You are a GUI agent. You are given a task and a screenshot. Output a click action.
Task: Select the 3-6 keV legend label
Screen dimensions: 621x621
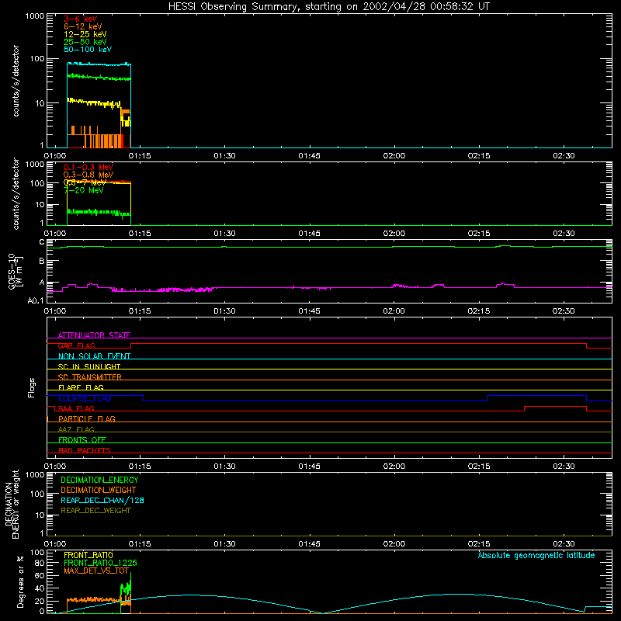81,19
